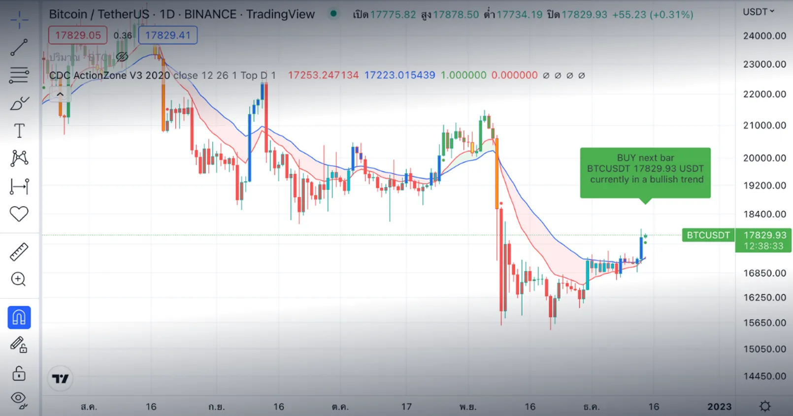Toggle magnet mode off
The image size is (793, 416).
click(x=19, y=318)
